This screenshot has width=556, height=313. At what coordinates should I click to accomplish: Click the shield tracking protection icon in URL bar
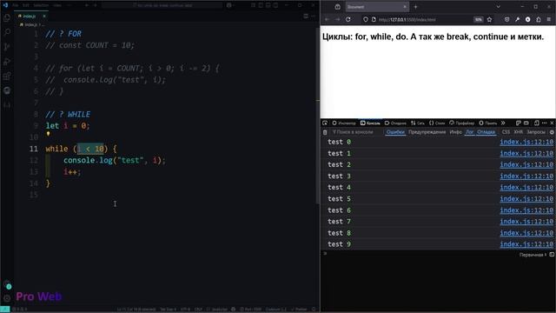tap(366, 19)
